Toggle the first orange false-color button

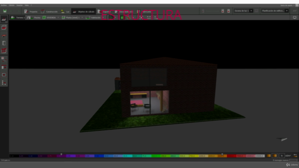[269, 155]
